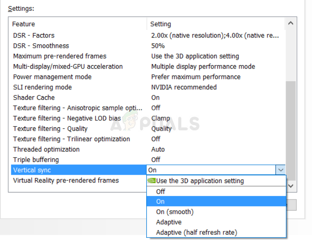Choose 'On' option in dropdown list

[161, 202]
